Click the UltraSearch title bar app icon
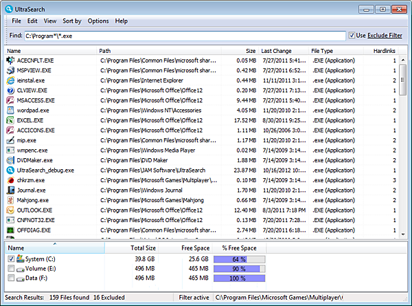 [x=9, y=9]
